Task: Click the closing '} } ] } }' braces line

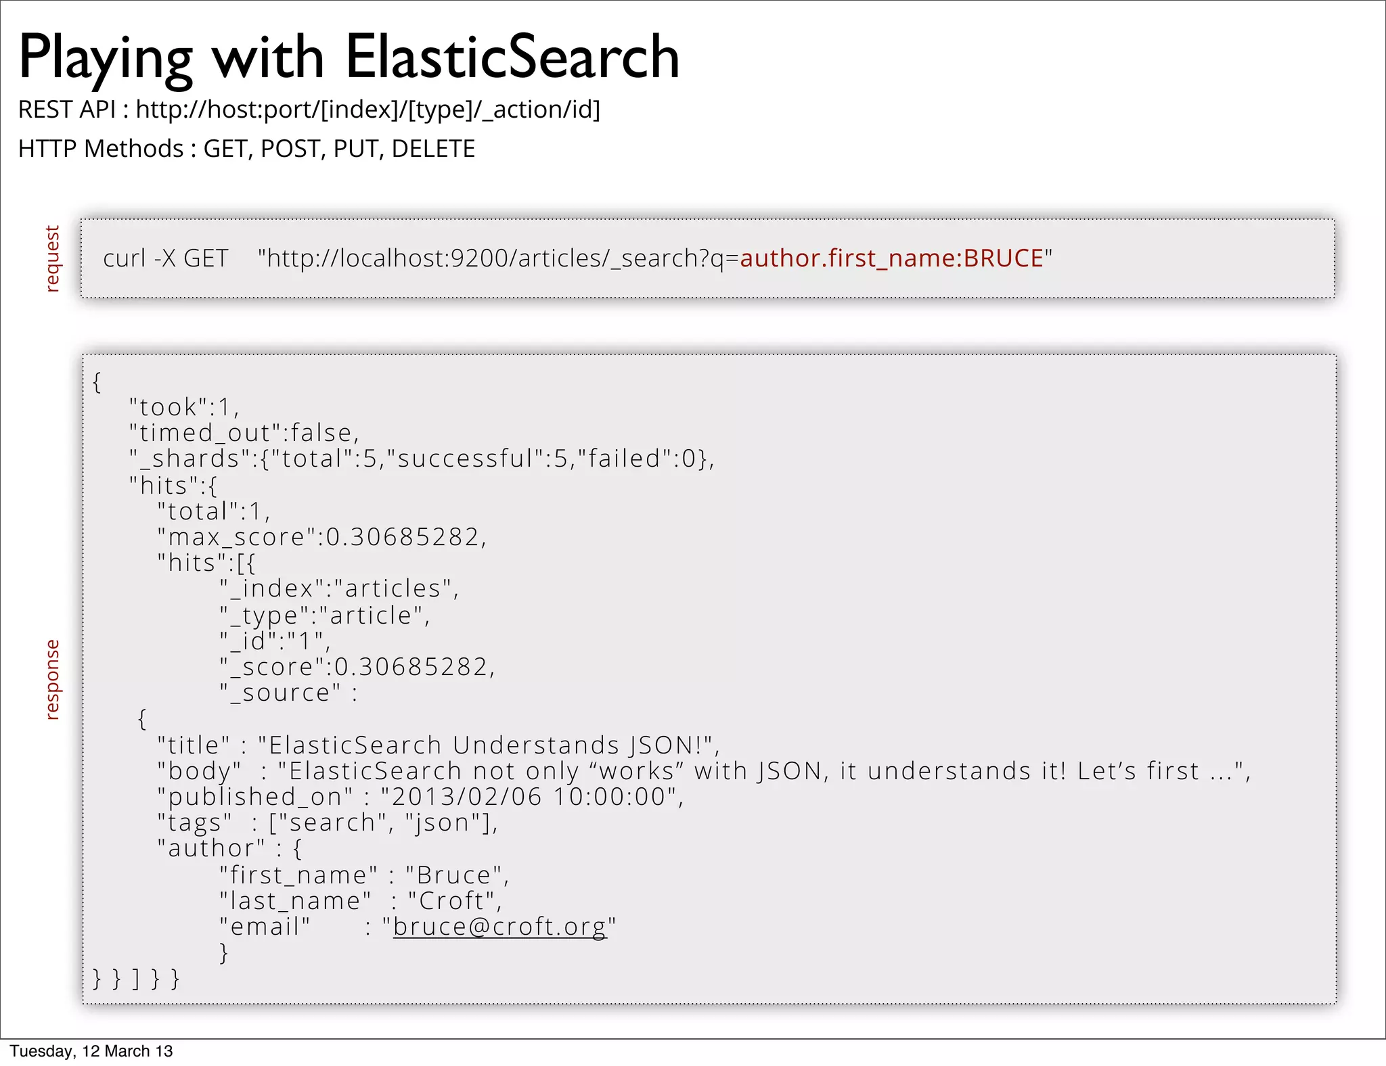Action: [x=136, y=979]
